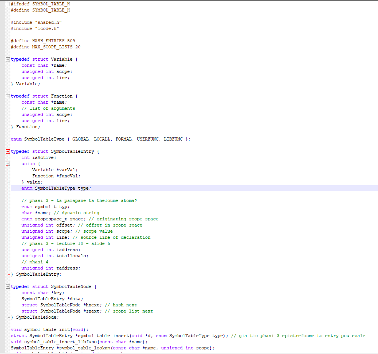Click the varVal union member
Screen dimensions: 378x354
point(69,170)
